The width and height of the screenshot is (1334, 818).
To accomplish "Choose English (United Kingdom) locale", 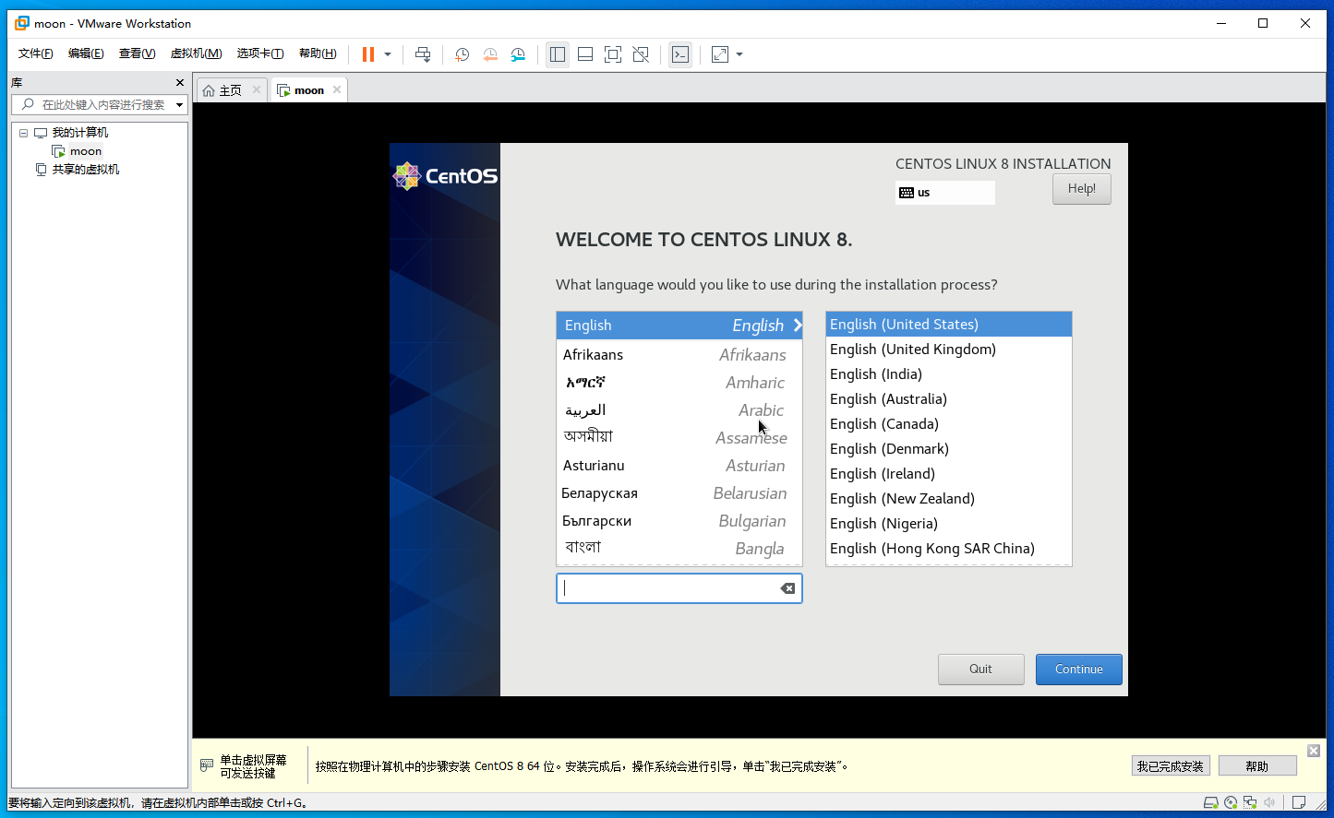I will pyautogui.click(x=949, y=350).
